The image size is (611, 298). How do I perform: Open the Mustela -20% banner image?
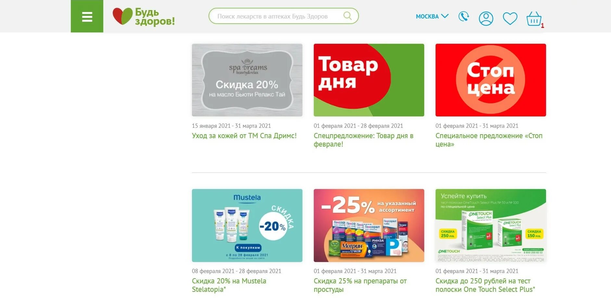tap(247, 225)
